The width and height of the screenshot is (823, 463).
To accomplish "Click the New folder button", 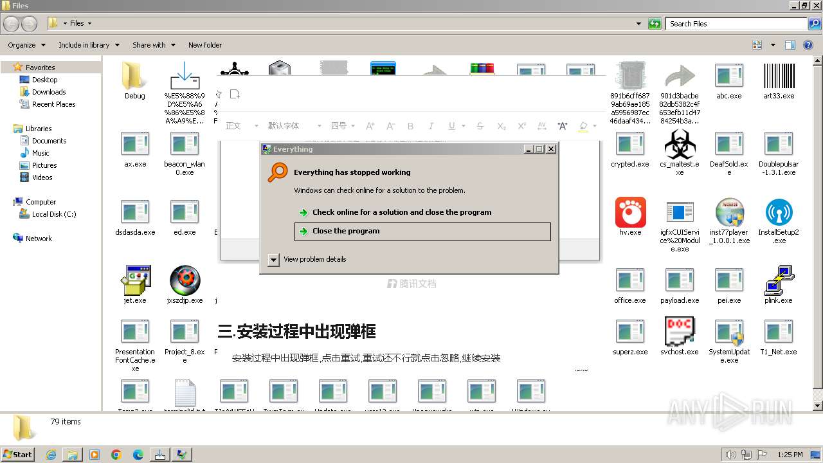I will 205,45.
